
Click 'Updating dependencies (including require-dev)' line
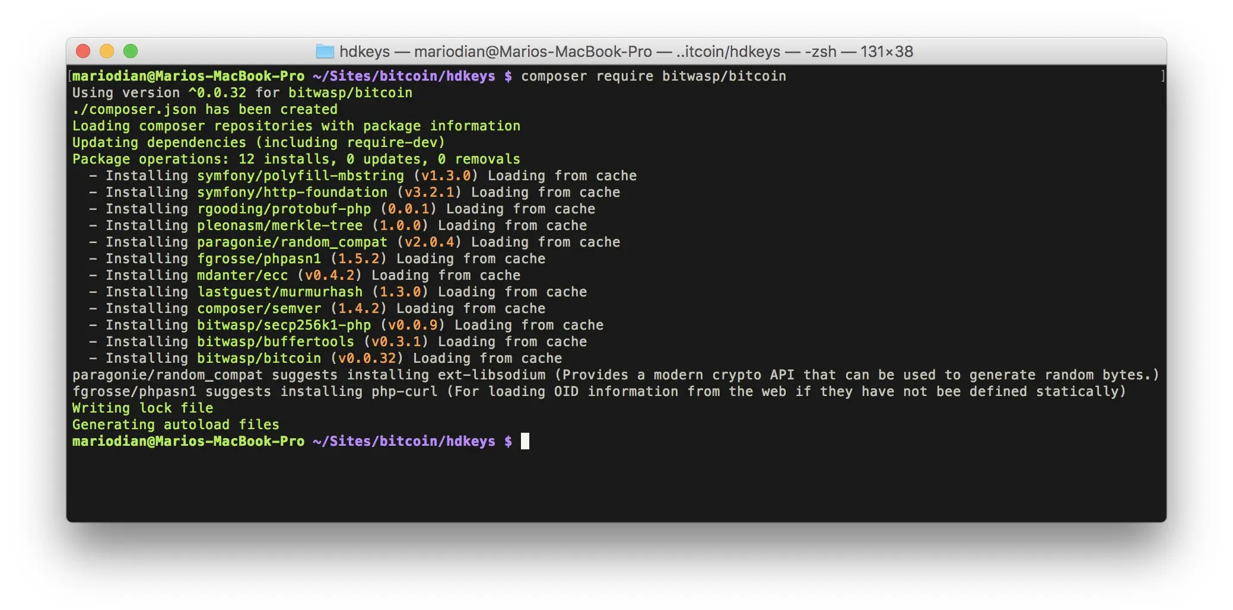click(x=259, y=142)
